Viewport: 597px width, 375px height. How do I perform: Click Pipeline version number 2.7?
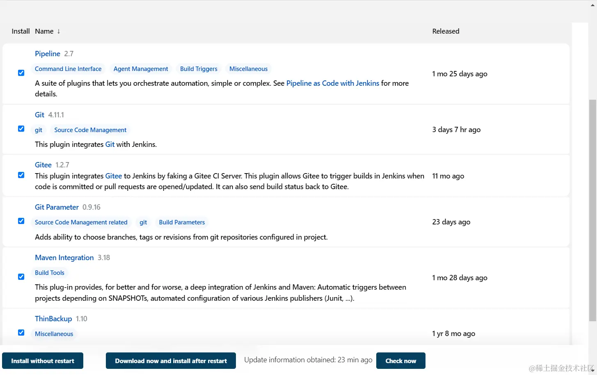tap(69, 54)
